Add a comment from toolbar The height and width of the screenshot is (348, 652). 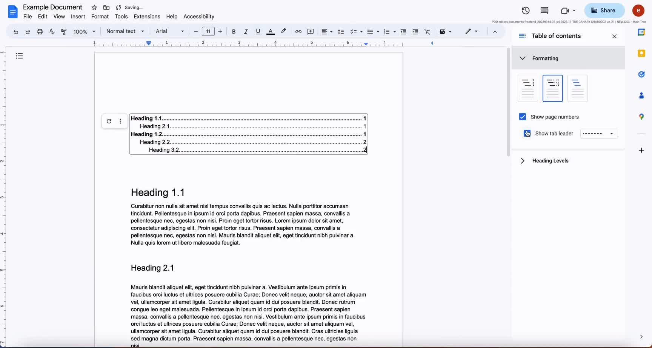coord(311,32)
